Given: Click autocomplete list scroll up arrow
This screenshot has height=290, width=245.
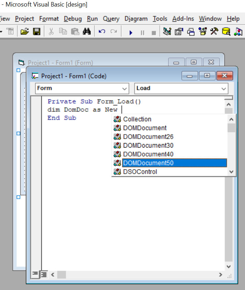Looking at the screenshot, I should [231, 119].
